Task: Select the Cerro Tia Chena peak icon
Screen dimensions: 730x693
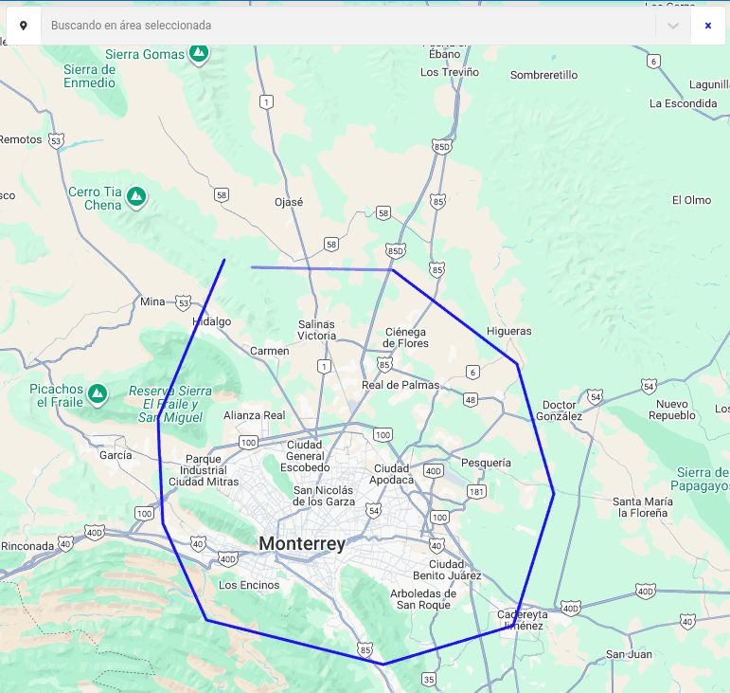Action: point(136,197)
